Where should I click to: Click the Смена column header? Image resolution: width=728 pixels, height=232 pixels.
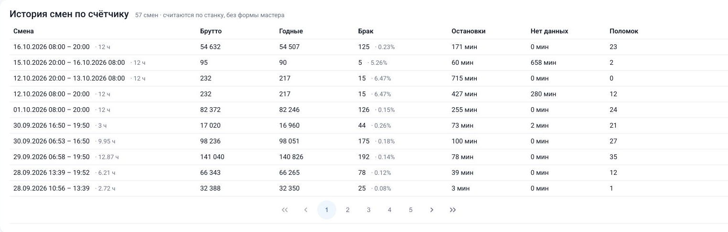pyautogui.click(x=24, y=31)
